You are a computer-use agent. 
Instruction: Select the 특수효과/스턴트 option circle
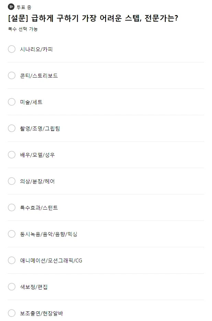click(12, 207)
